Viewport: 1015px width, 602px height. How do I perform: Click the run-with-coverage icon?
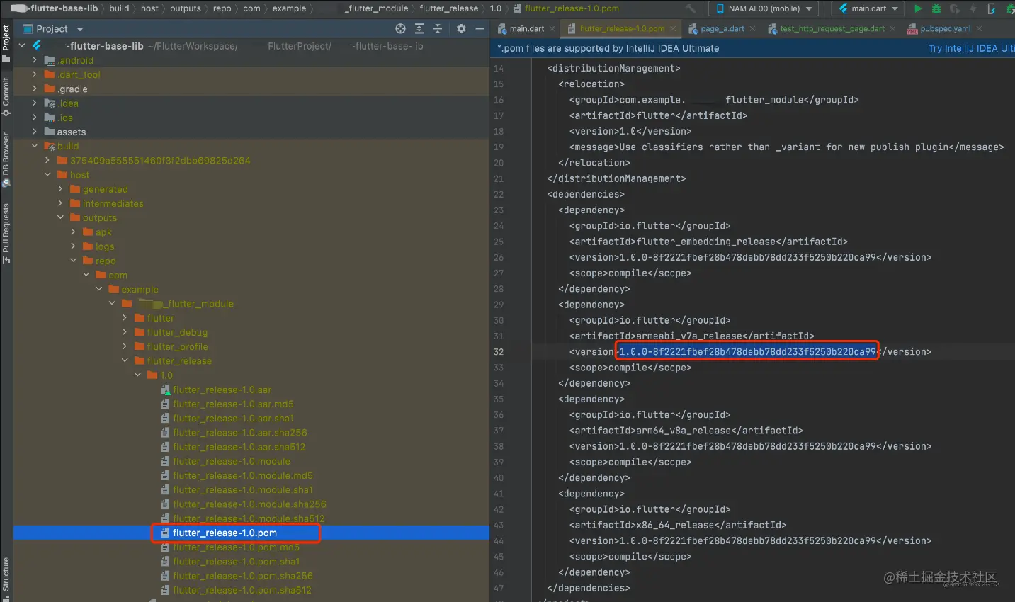coord(955,8)
